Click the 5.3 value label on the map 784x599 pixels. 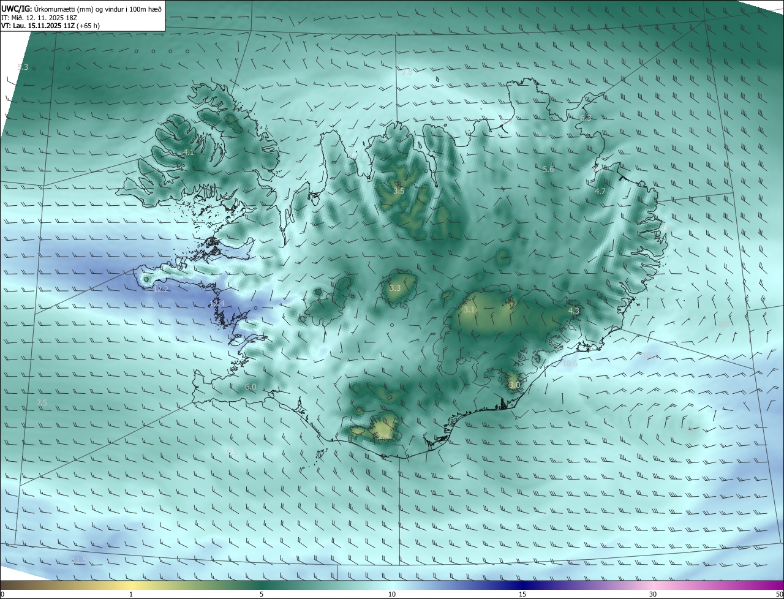click(23, 67)
